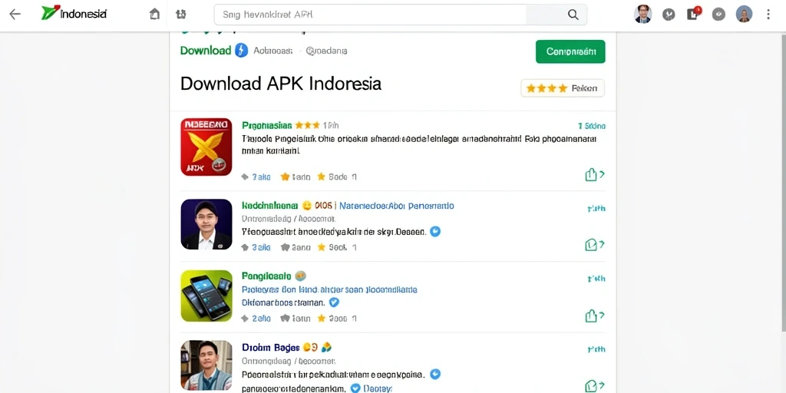Select the Aotnoeas tab
Viewport: 786px width, 393px height.
(272, 51)
